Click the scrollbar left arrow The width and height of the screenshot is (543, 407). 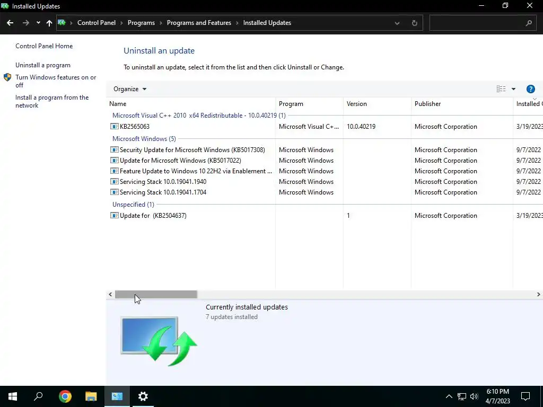pos(110,295)
